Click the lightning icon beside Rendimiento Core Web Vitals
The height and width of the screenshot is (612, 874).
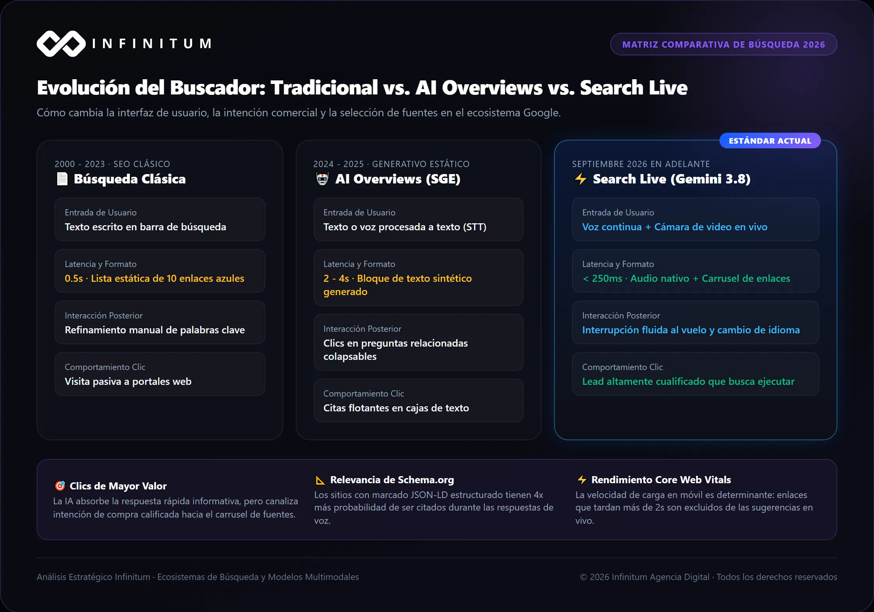click(x=582, y=480)
